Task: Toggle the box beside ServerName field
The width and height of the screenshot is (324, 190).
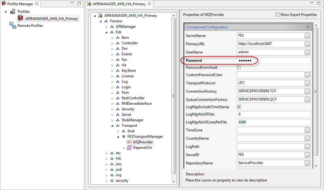Action: [307, 36]
